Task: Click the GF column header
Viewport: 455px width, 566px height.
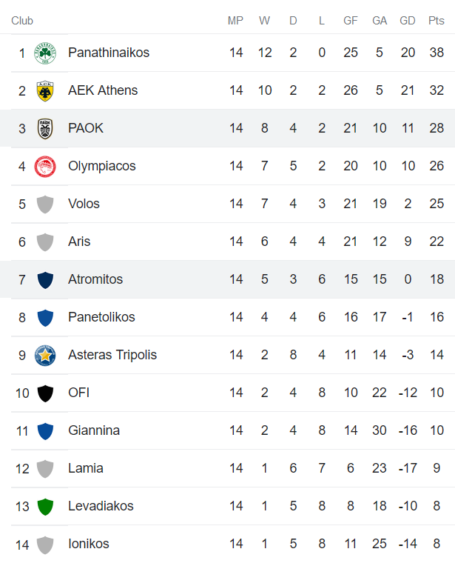Action: pos(351,21)
